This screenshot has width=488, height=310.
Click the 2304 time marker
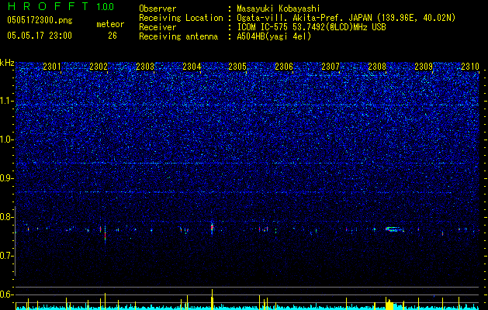[192, 66]
